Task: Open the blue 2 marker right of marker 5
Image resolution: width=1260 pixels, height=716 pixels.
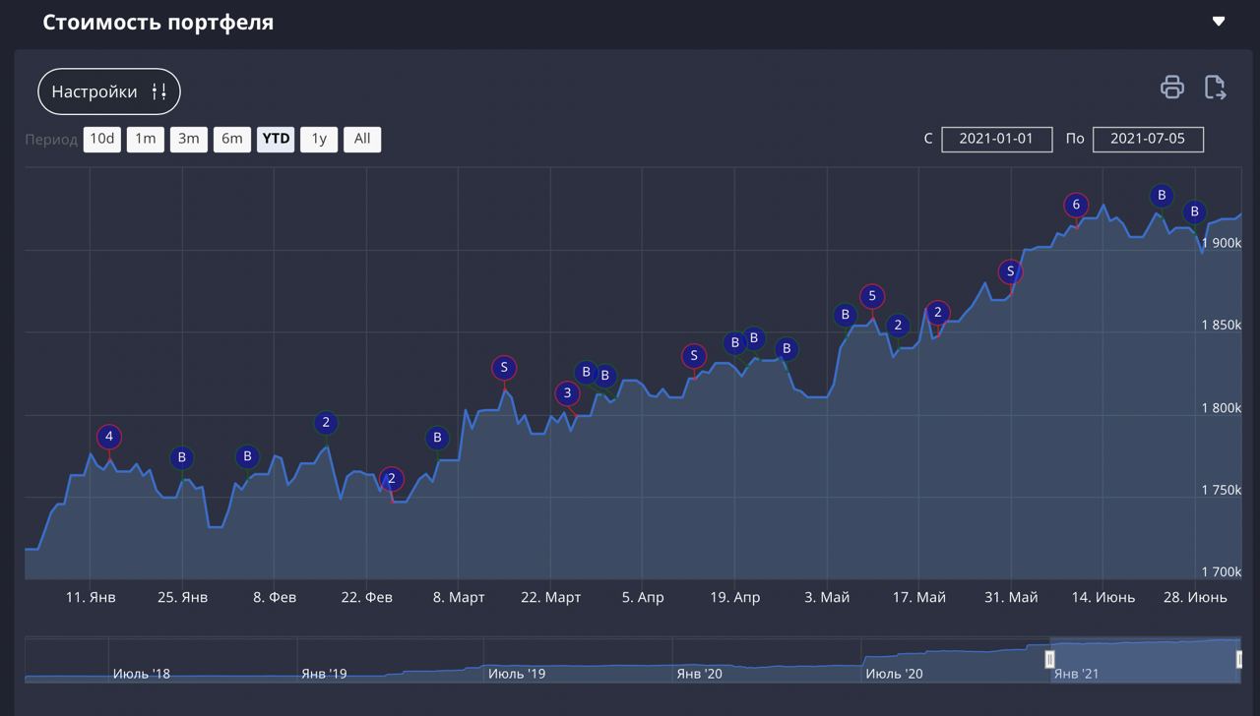Action: [898, 326]
